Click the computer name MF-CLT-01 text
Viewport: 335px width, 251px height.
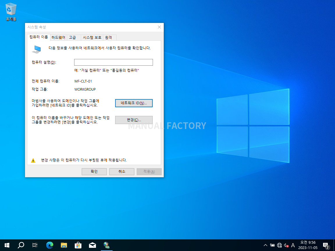pyautogui.click(x=83, y=81)
